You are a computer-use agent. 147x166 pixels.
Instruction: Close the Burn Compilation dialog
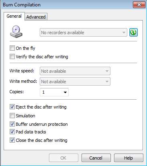pos(139,5)
